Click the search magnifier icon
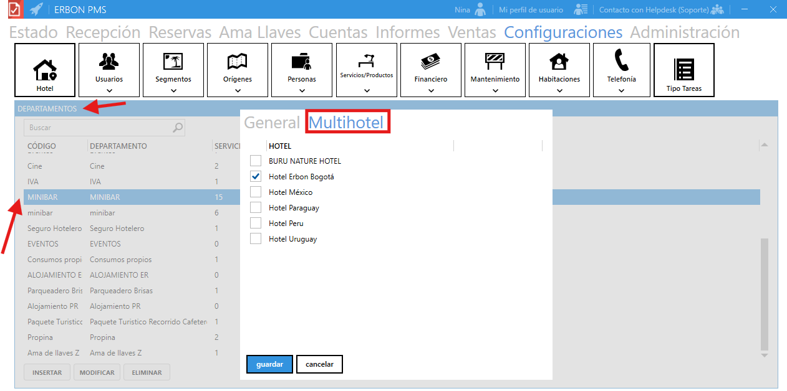The image size is (787, 391). click(178, 128)
